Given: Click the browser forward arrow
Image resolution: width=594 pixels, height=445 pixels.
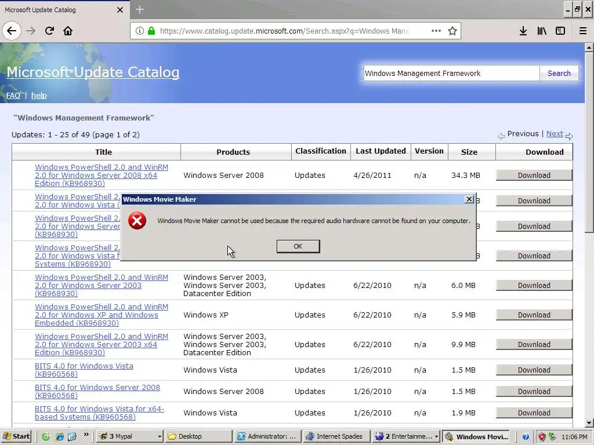Looking at the screenshot, I should (31, 31).
